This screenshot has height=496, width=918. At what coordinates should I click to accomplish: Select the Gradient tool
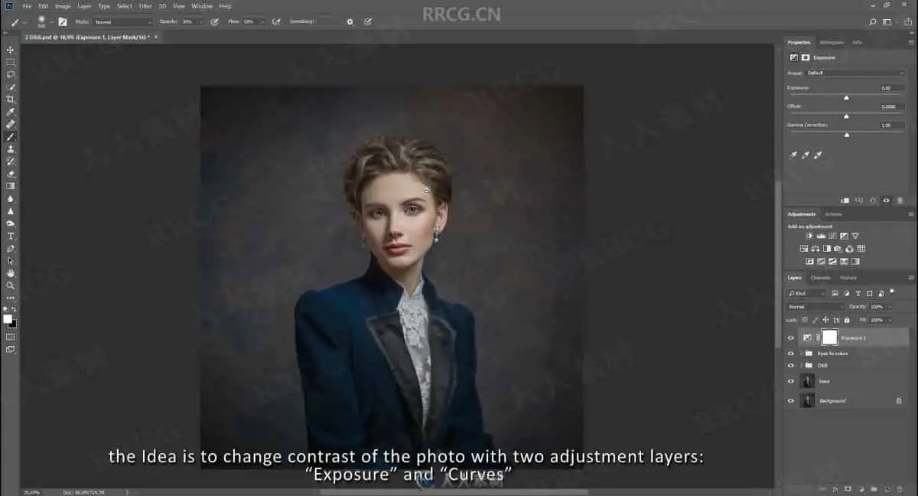coord(11,186)
